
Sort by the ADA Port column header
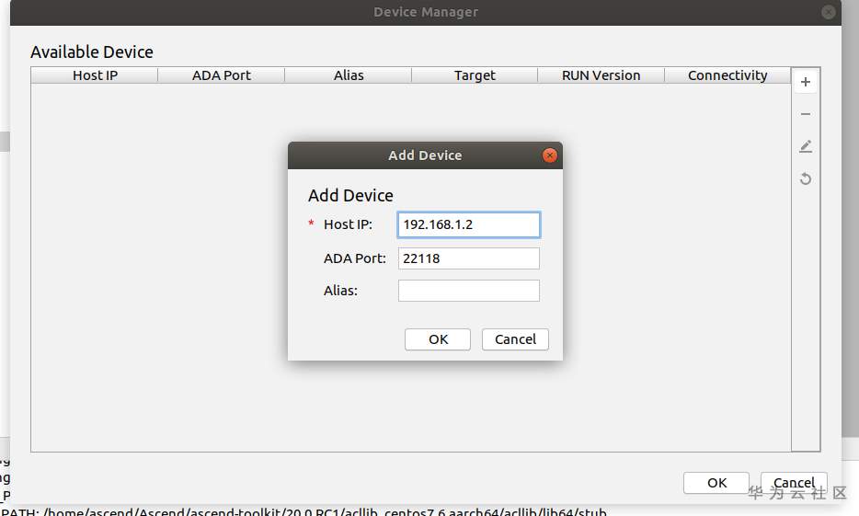pyautogui.click(x=222, y=75)
